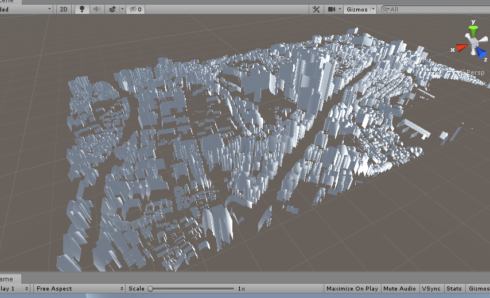Toggle scene effects (skybox/fog) icon
Viewport: 490px width, 298px height.
pos(112,9)
